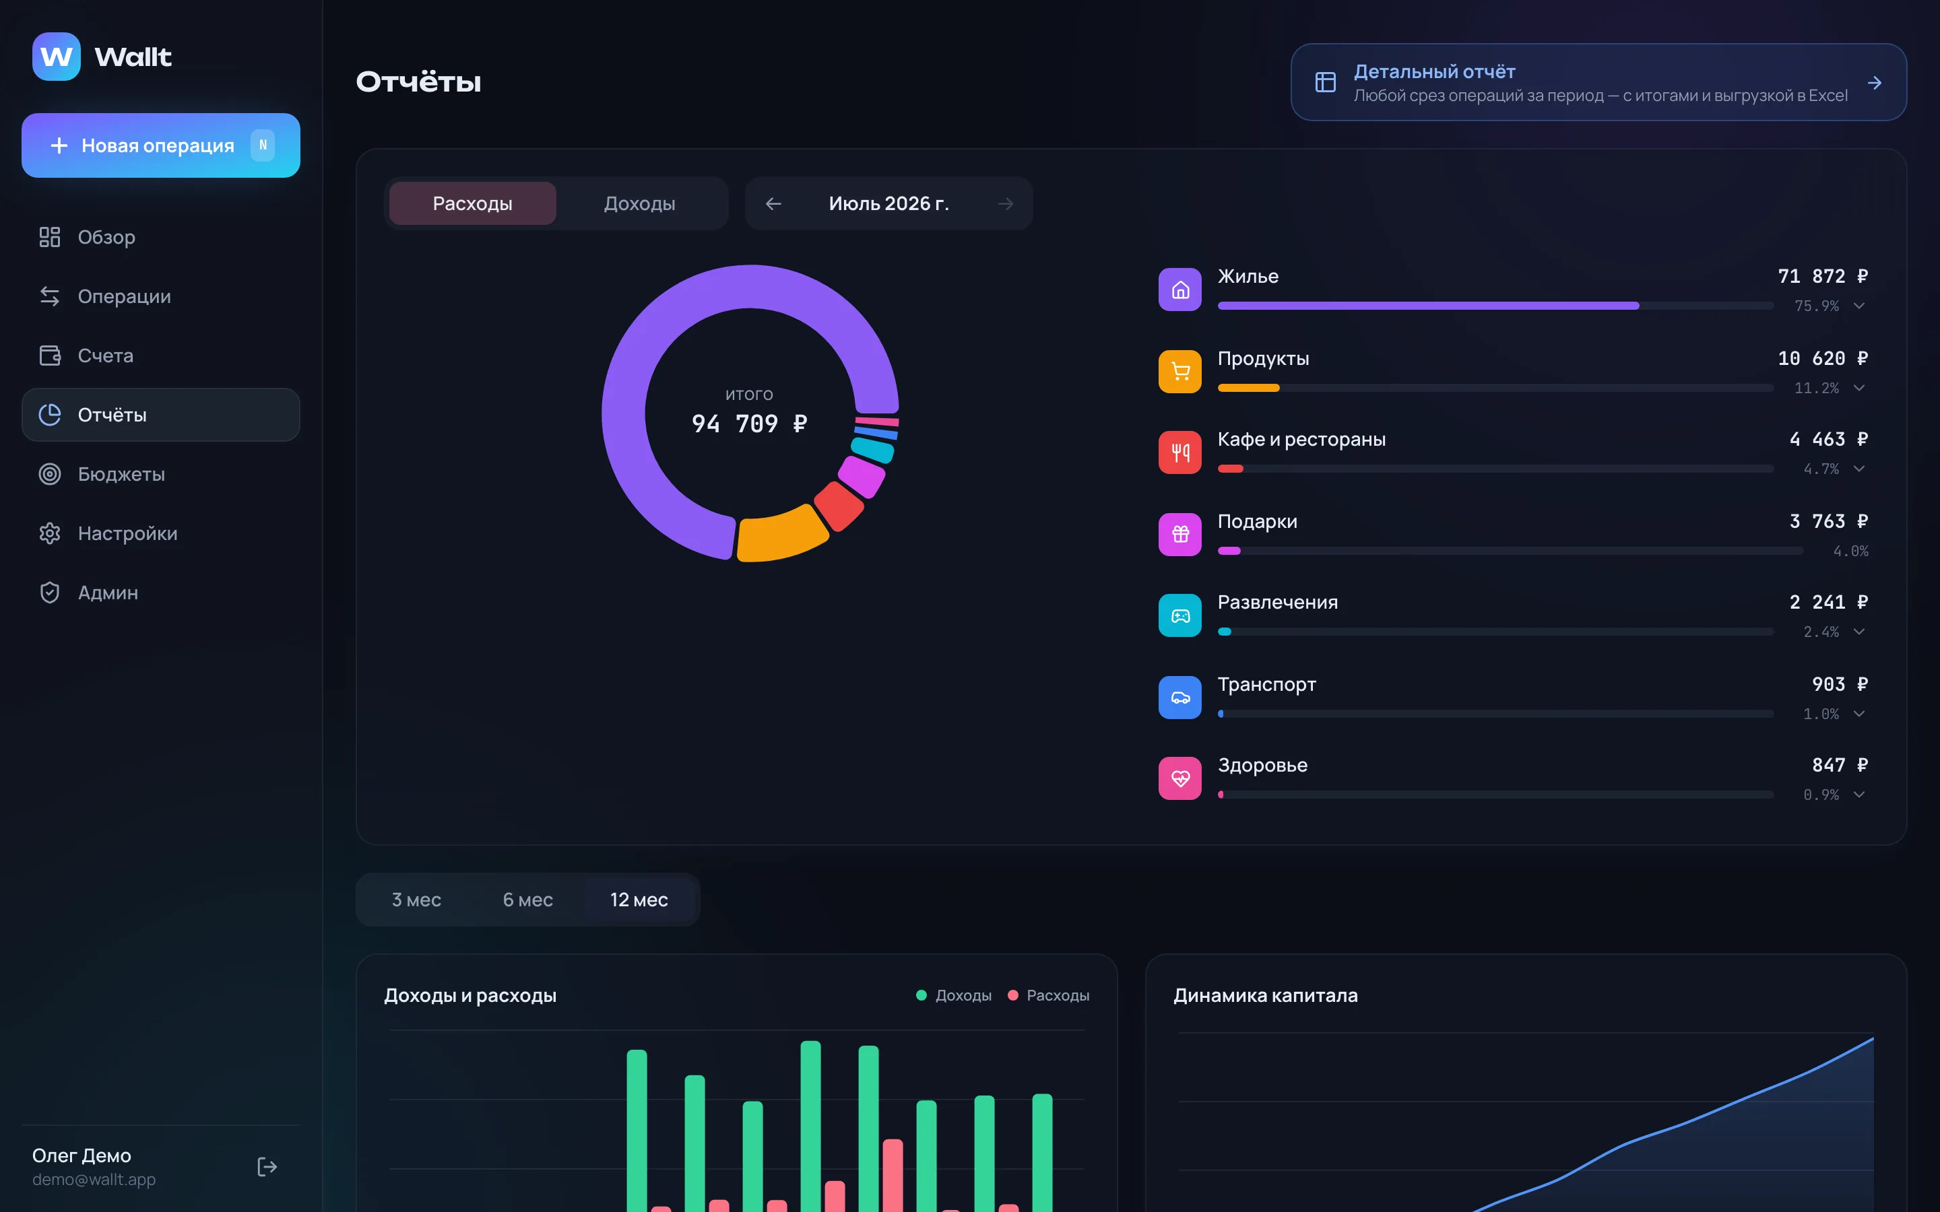
Task: Click the Wallt logo icon
Action: [x=56, y=56]
